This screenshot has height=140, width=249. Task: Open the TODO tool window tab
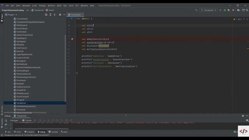(x=18, y=132)
